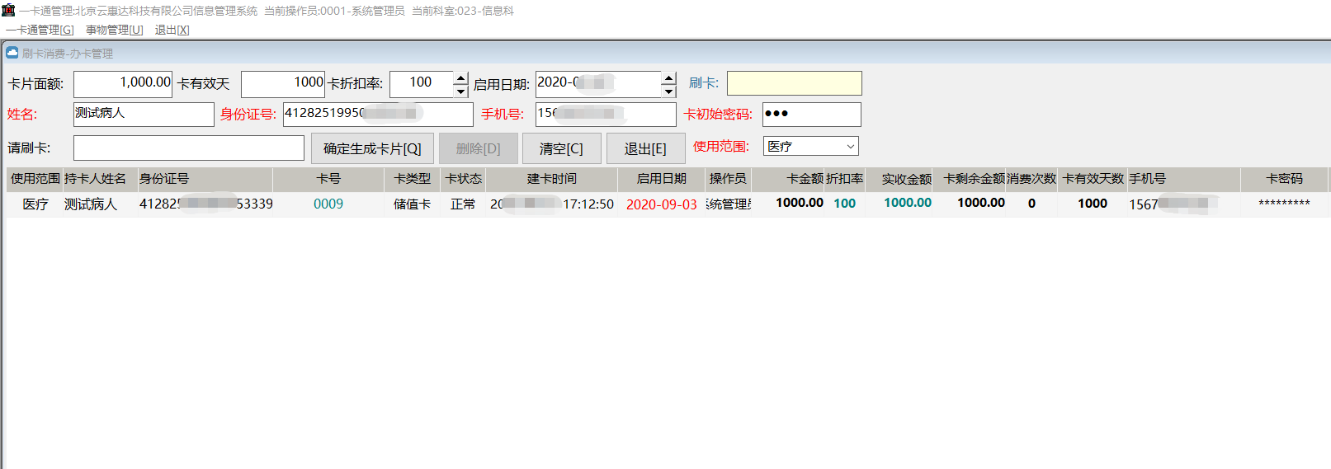This screenshot has width=1331, height=469.
Task: Open the 事物管理[U] menu
Action: pos(114,30)
